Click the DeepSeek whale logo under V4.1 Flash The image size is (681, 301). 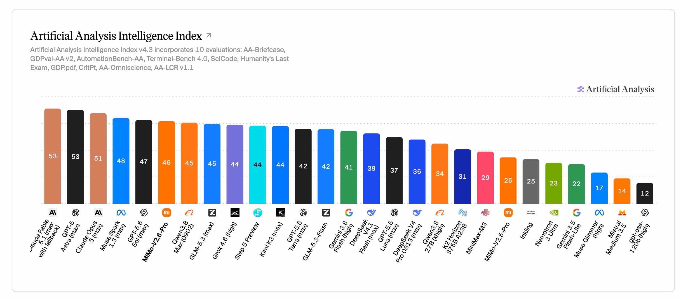pos(372,213)
